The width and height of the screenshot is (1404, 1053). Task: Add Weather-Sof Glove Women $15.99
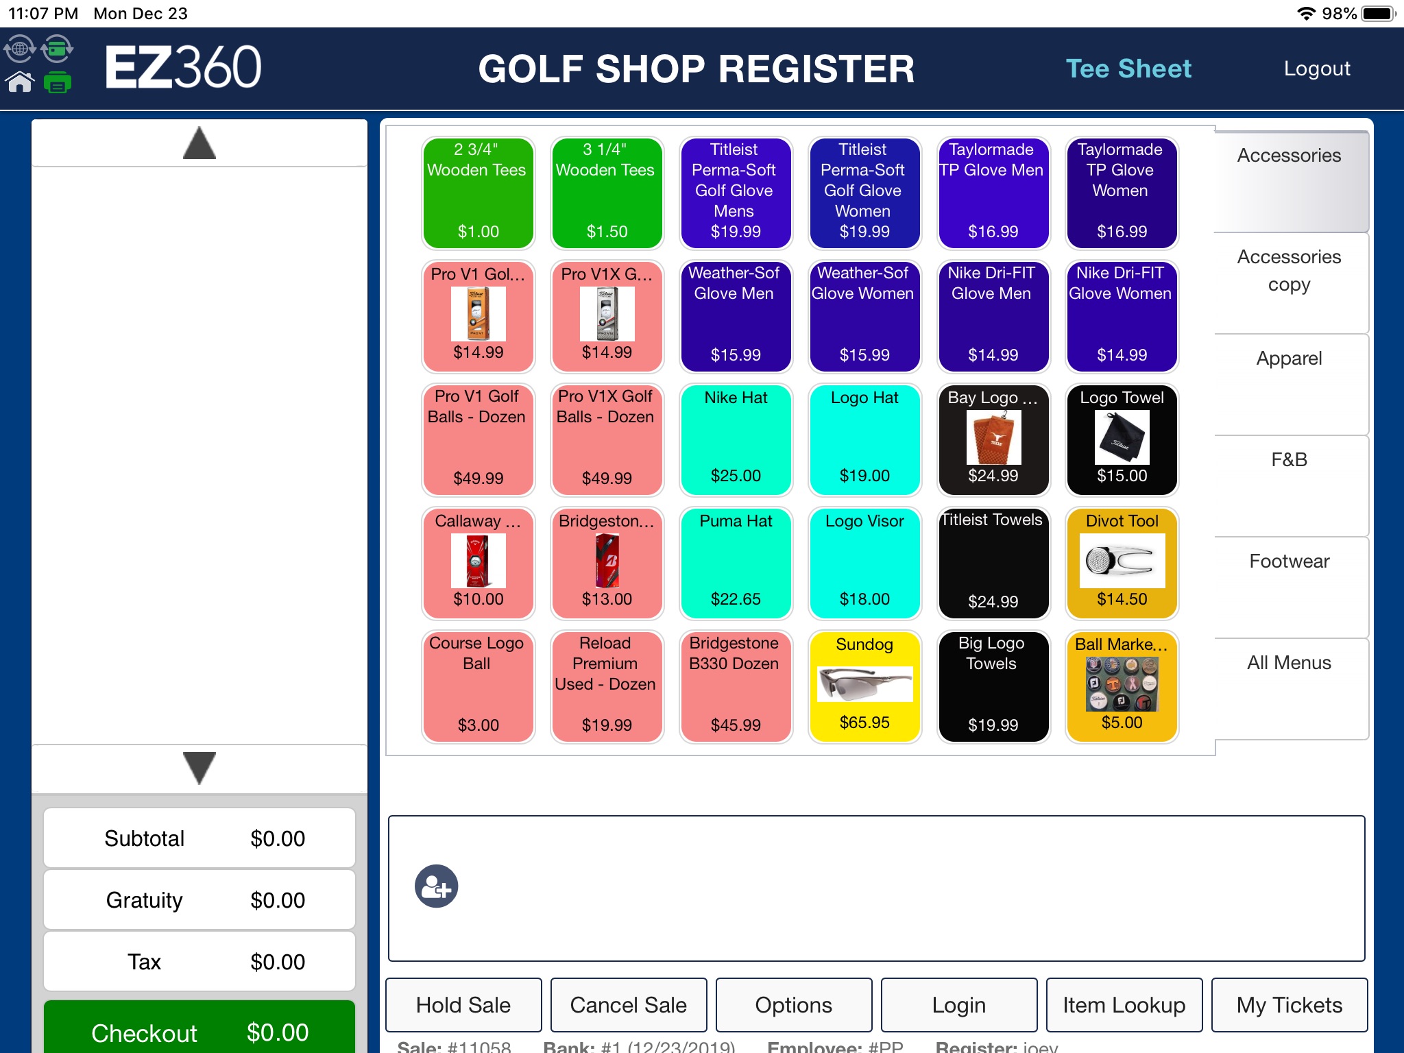click(864, 316)
